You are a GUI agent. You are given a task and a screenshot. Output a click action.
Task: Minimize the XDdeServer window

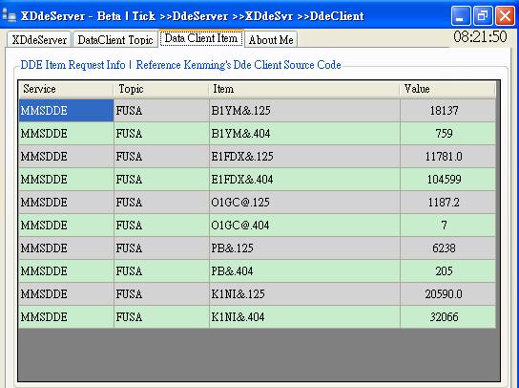point(461,15)
